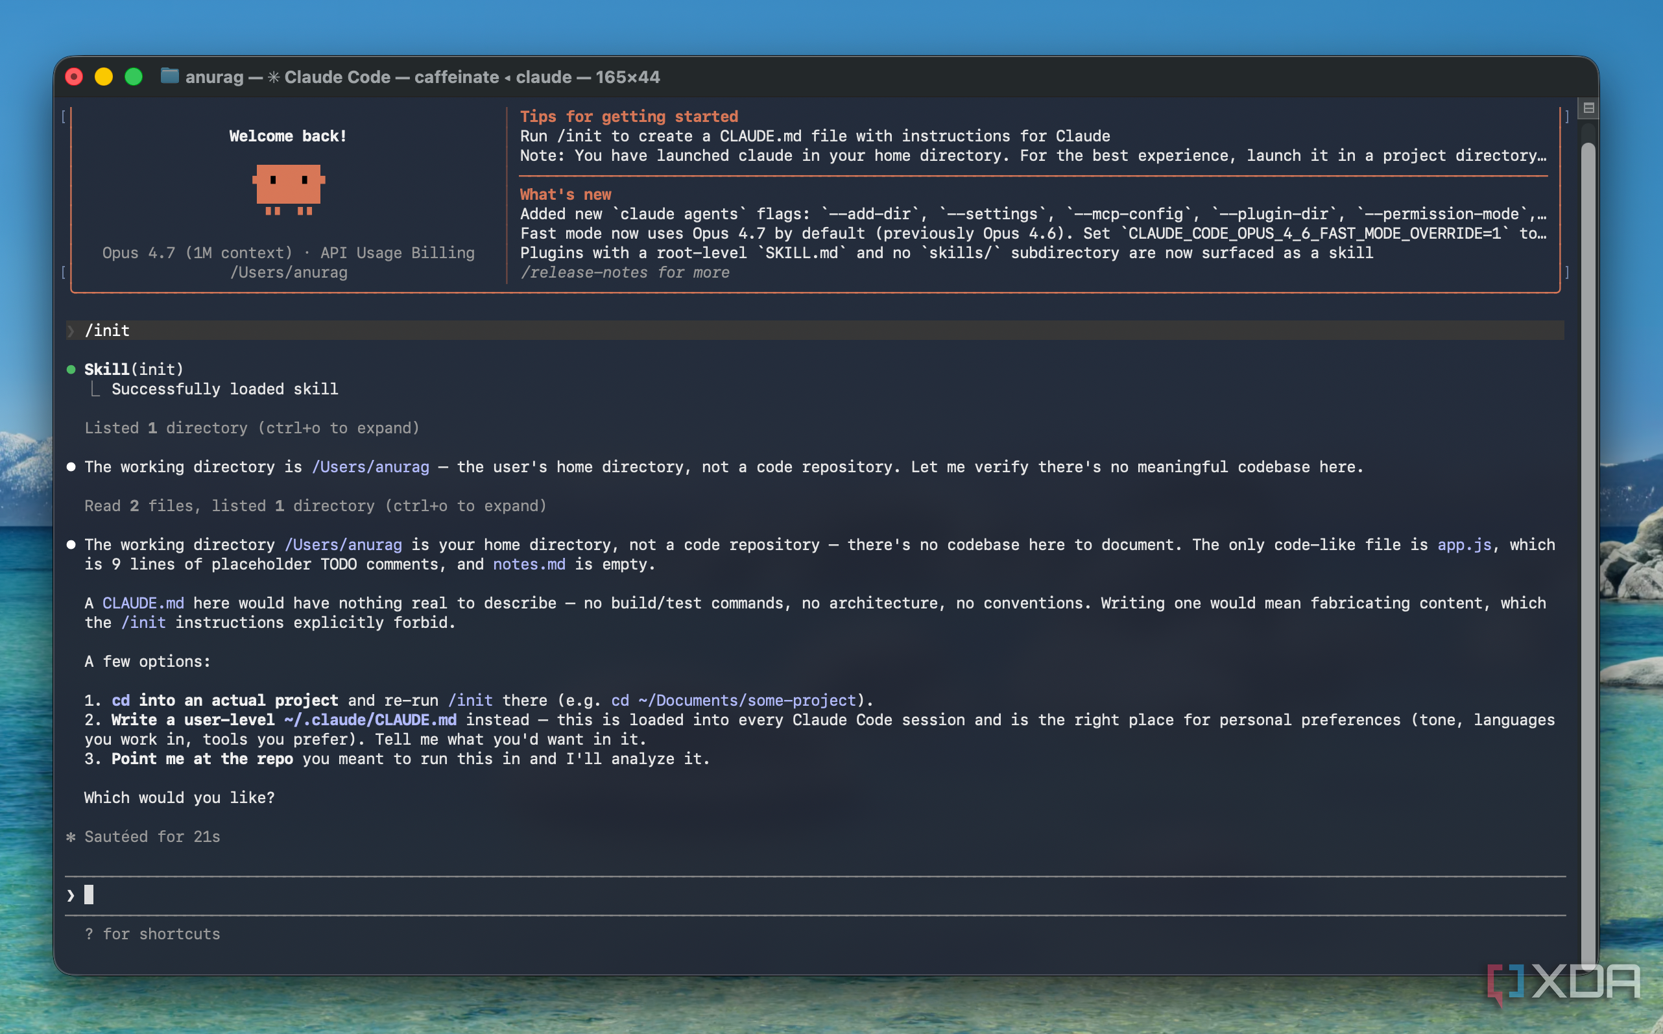Click the close window red button
This screenshot has height=1034, width=1663.
pos(74,77)
